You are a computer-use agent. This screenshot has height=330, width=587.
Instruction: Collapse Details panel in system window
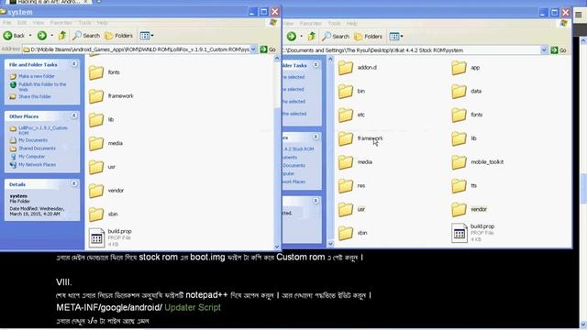point(74,183)
